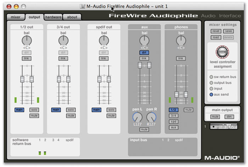Select the output bus radio option
The width and height of the screenshot is (248, 167).
[x=211, y=83]
